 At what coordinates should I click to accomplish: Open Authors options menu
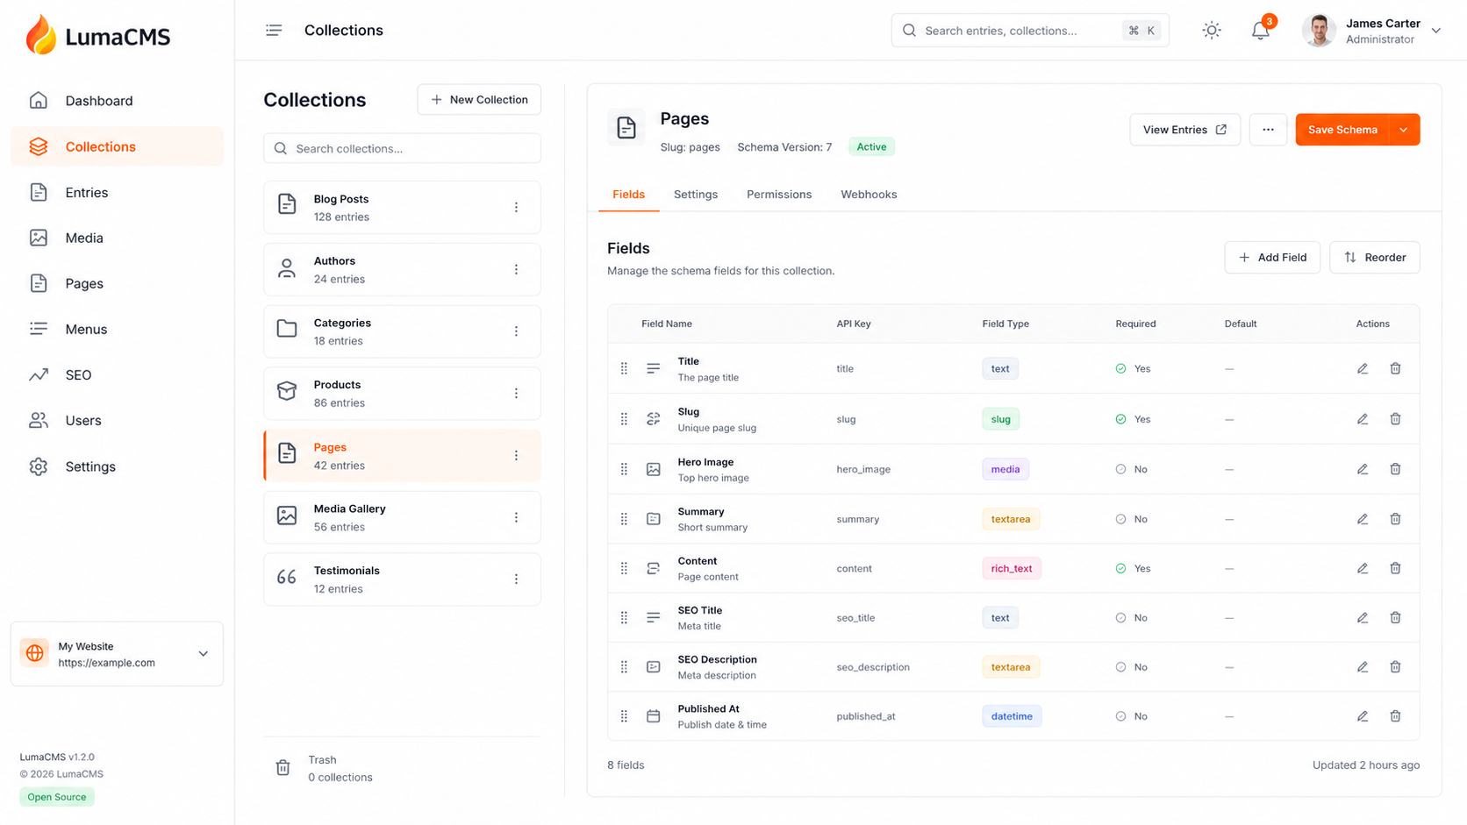click(x=516, y=269)
